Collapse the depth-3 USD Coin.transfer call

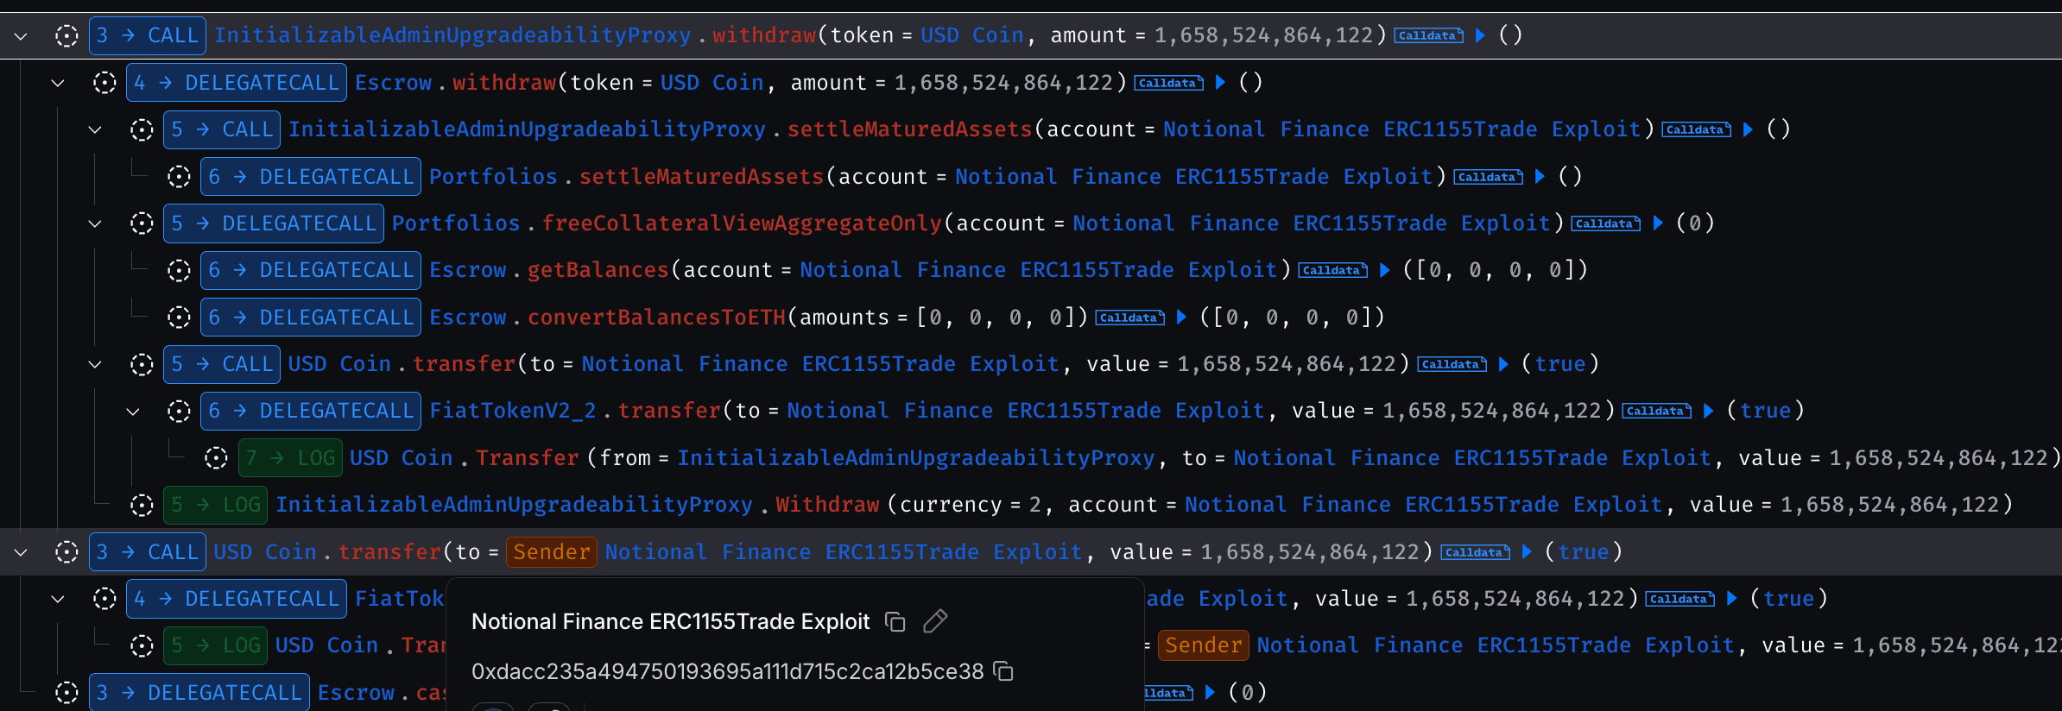coord(21,552)
